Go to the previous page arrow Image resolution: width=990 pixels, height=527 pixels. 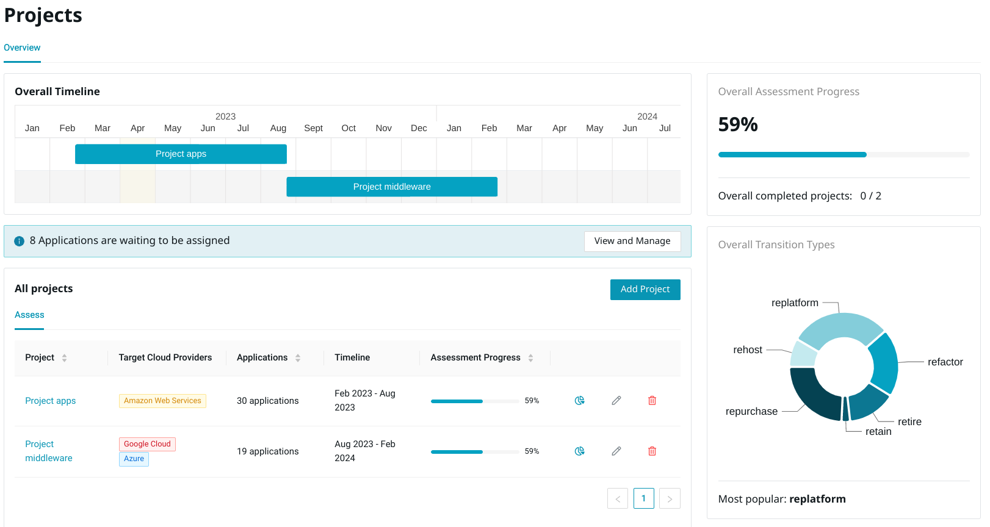click(x=618, y=498)
